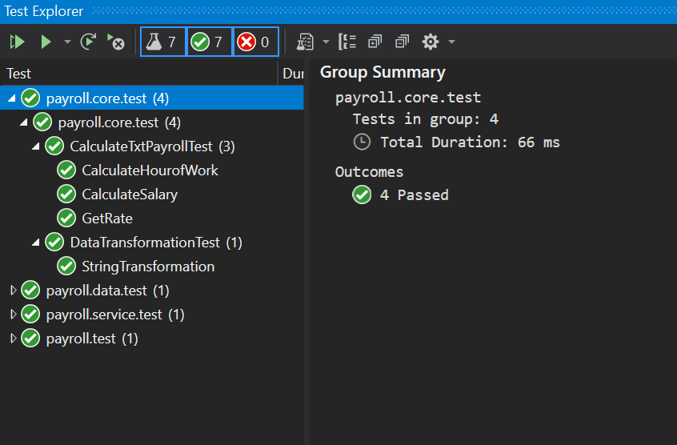The height and width of the screenshot is (445, 677).
Task: Click the 'Tests in group: 4' text
Action: [x=426, y=119]
